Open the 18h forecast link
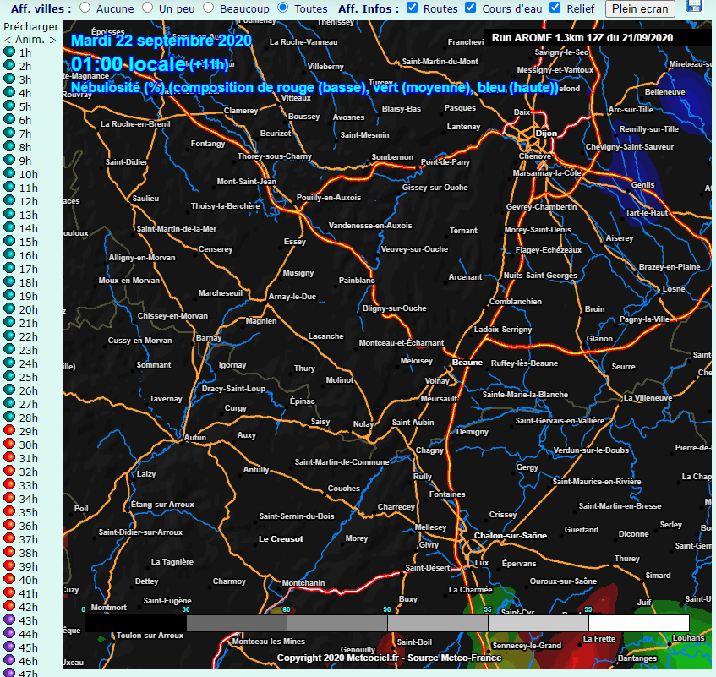716x677 pixels. [28, 282]
